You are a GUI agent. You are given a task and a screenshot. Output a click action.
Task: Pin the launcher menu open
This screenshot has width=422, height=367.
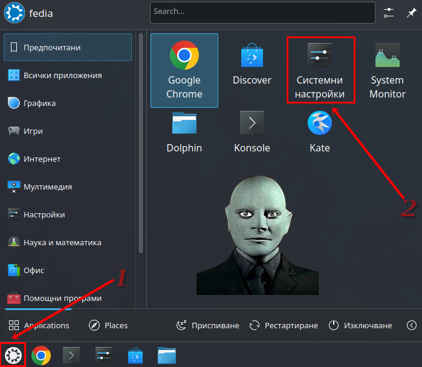(411, 13)
